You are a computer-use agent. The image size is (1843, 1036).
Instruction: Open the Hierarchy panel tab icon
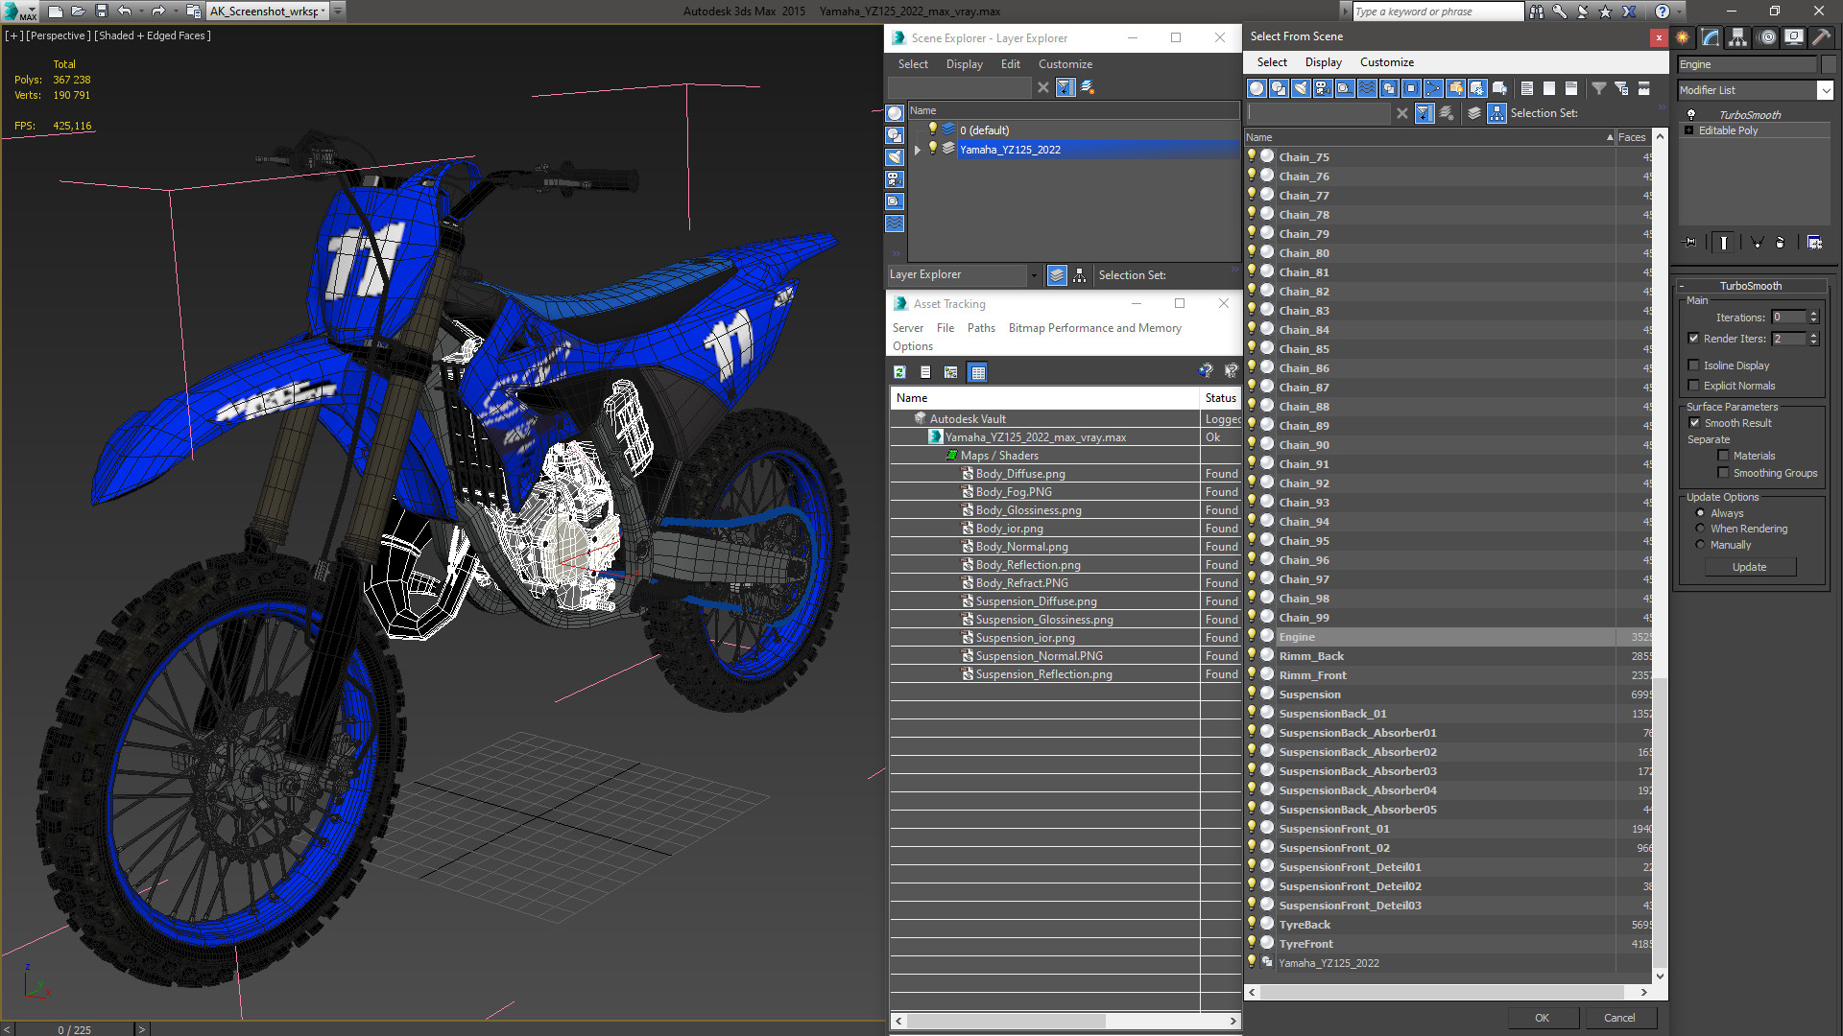tap(1738, 37)
